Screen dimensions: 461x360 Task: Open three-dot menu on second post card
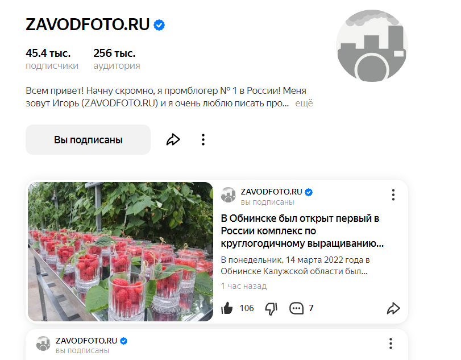[391, 344]
